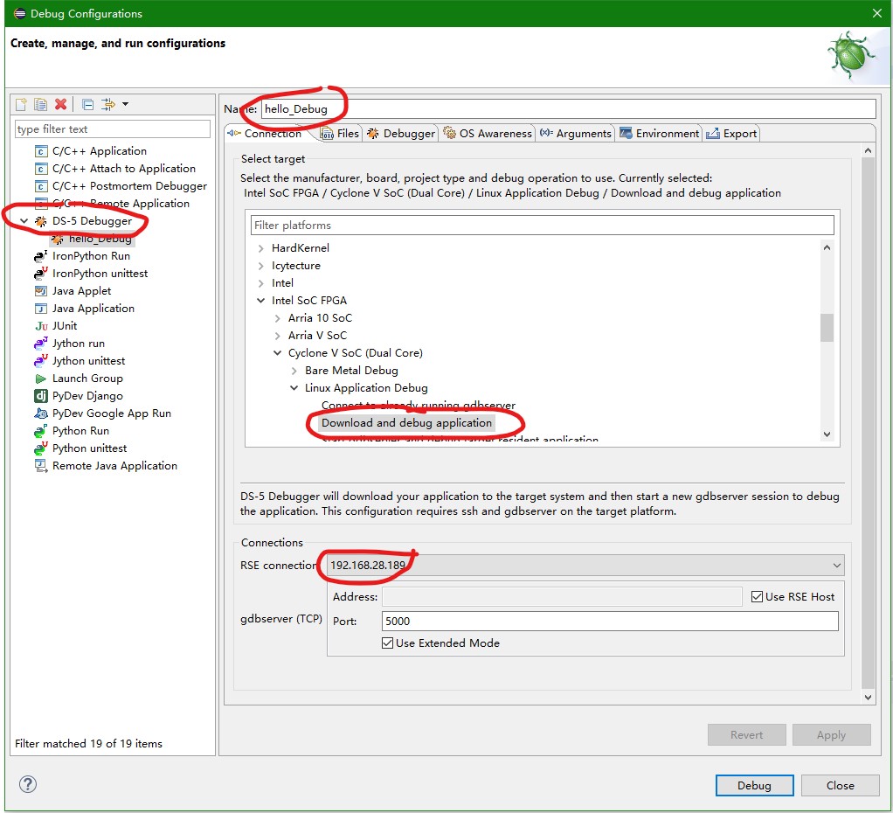893x813 pixels.
Task: Click the Debug button
Action: tap(754, 785)
